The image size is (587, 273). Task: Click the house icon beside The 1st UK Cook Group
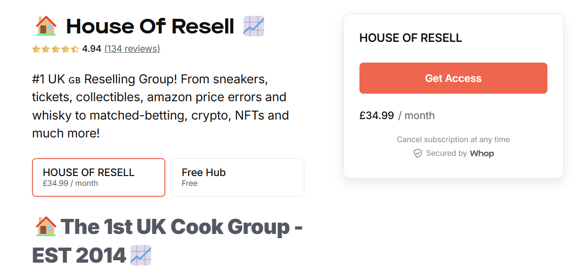click(45, 226)
